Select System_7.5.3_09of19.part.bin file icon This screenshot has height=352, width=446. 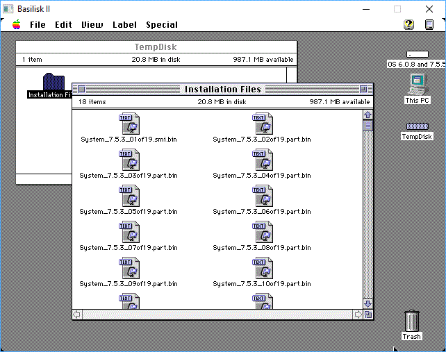pos(129,268)
